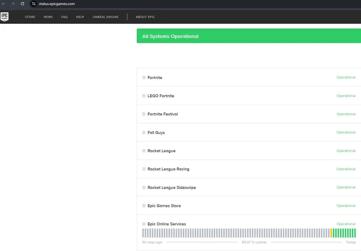Expand the Fortnite Festival component group
Viewport: 361px width, 251px height.
tap(144, 114)
